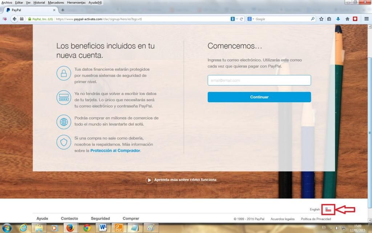Viewport: 372px width, 233px height.
Task: Open the Editar menu
Action: (x=19, y=3)
